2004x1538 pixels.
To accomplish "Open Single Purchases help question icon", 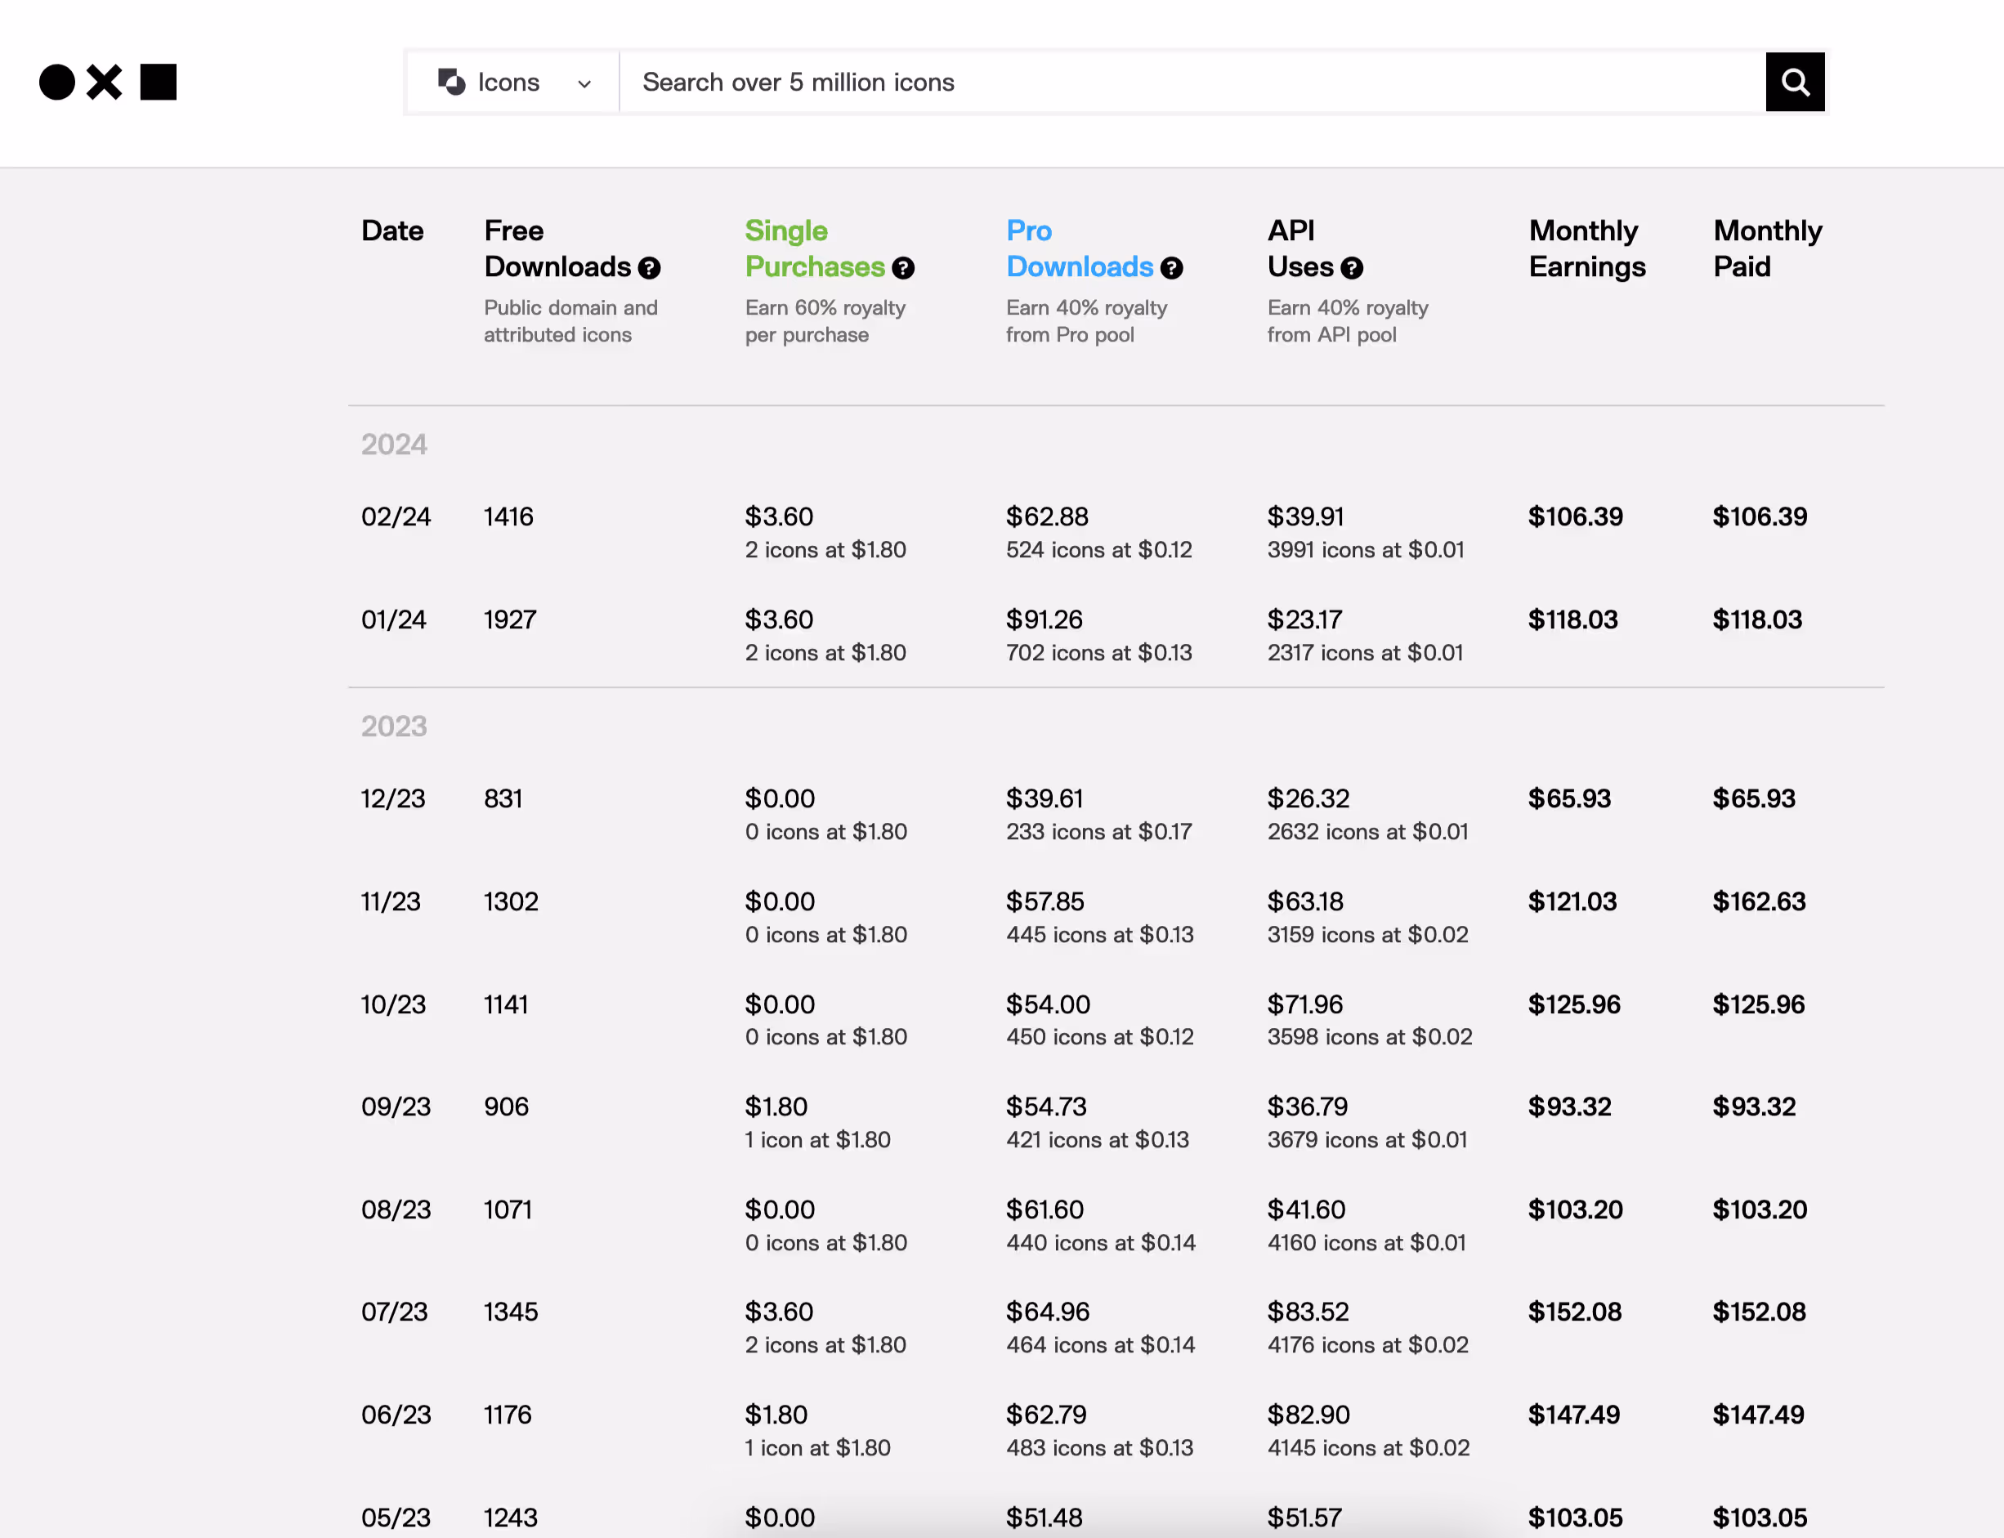I will click(902, 268).
